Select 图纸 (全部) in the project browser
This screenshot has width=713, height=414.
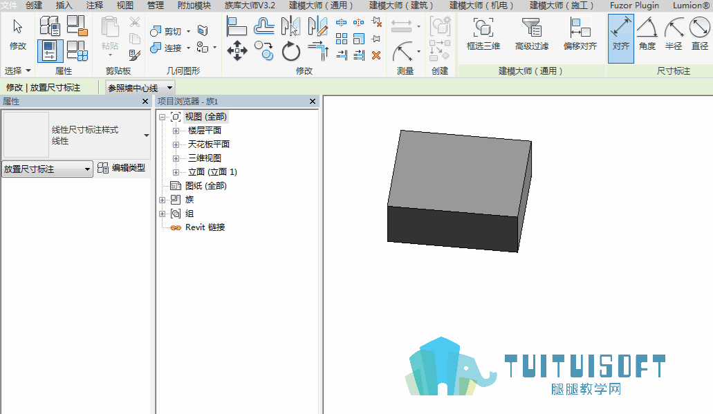205,186
